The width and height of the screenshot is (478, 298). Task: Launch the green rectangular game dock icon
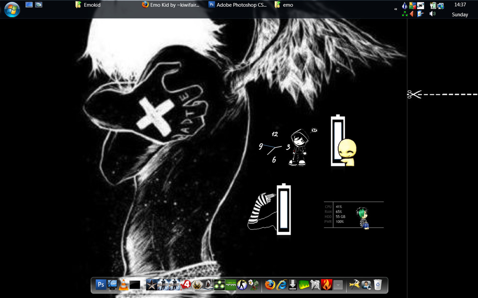click(230, 285)
